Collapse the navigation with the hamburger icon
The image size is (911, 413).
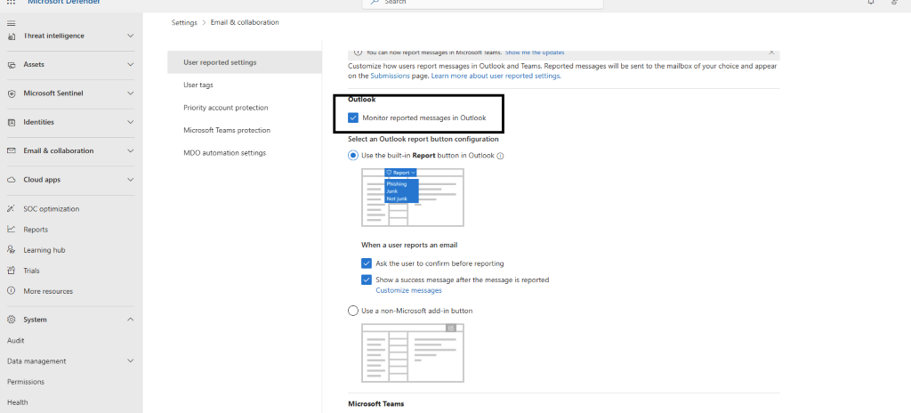point(11,23)
